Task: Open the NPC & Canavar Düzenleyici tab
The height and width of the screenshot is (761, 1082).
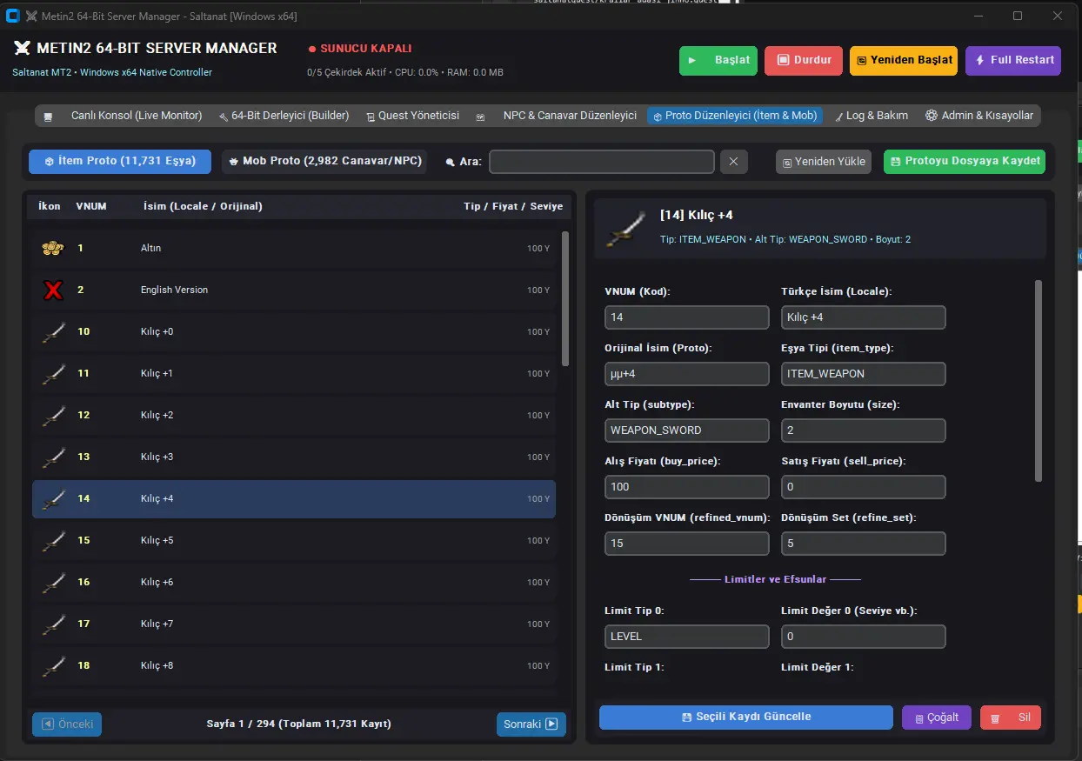Action: tap(557, 116)
